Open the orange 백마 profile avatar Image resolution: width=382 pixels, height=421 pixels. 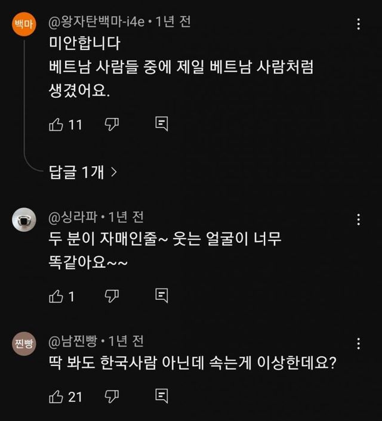[24, 24]
